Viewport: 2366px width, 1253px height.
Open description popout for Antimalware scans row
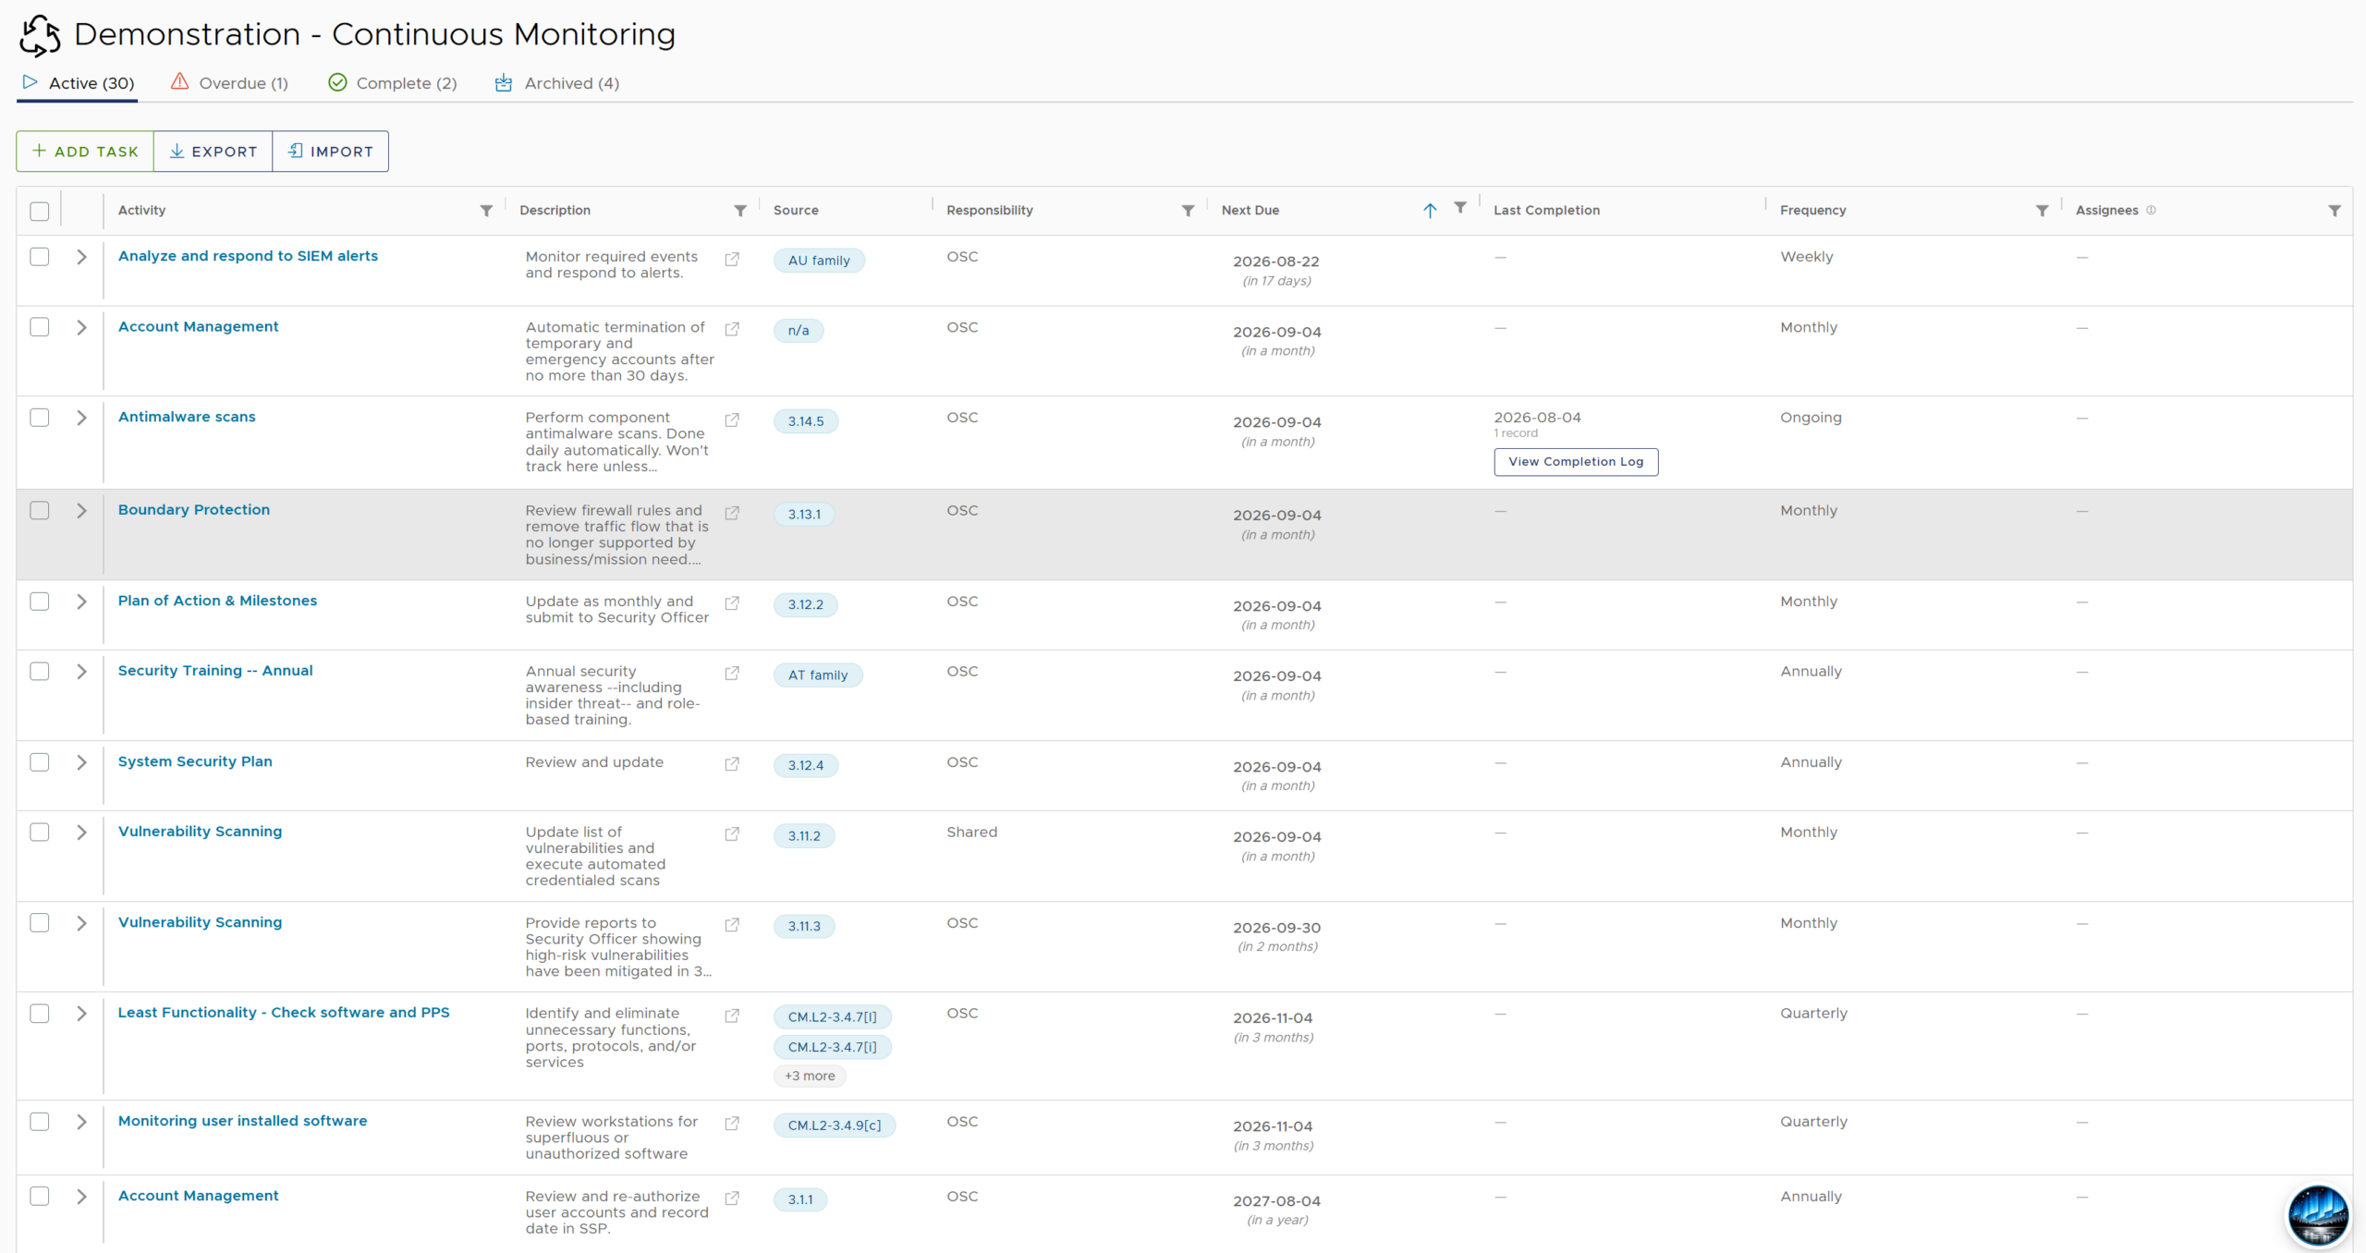[x=732, y=420]
